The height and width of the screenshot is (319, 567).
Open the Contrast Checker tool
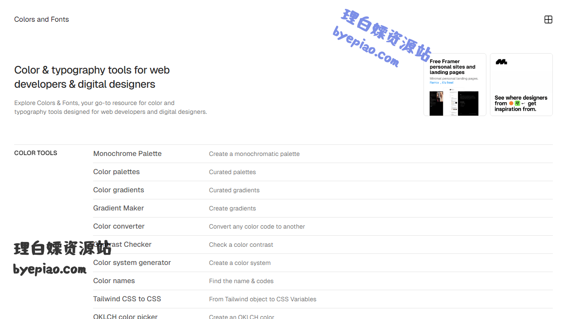click(x=122, y=245)
